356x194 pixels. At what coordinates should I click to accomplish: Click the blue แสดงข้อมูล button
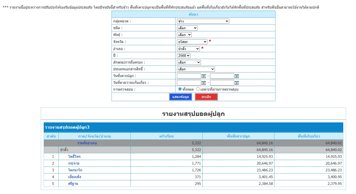point(180,97)
